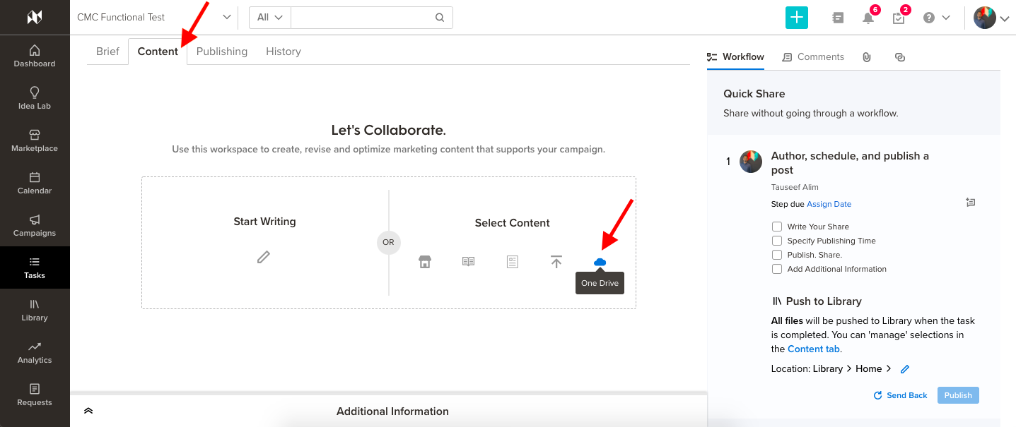Select content using the document template icon
Image resolution: width=1016 pixels, height=427 pixels.
513,262
